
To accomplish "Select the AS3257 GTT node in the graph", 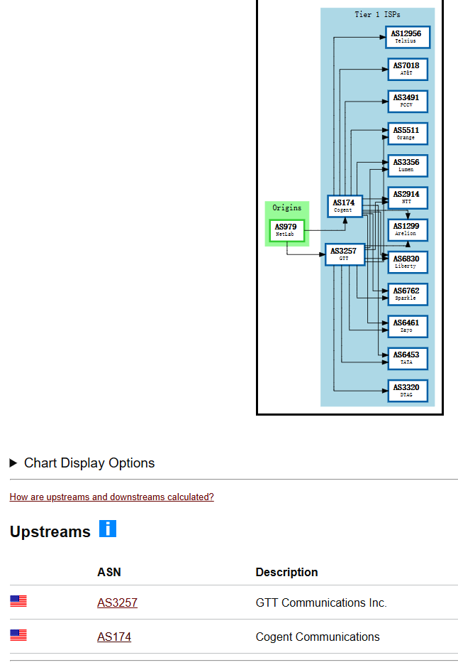I will coord(345,254).
